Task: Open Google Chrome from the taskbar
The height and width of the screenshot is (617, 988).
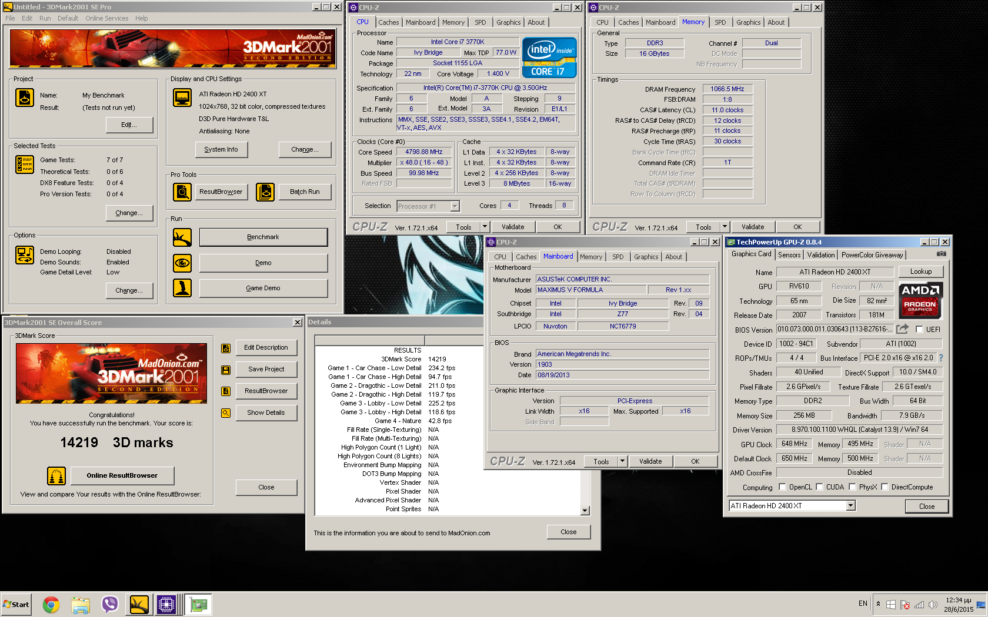Action: coord(51,604)
